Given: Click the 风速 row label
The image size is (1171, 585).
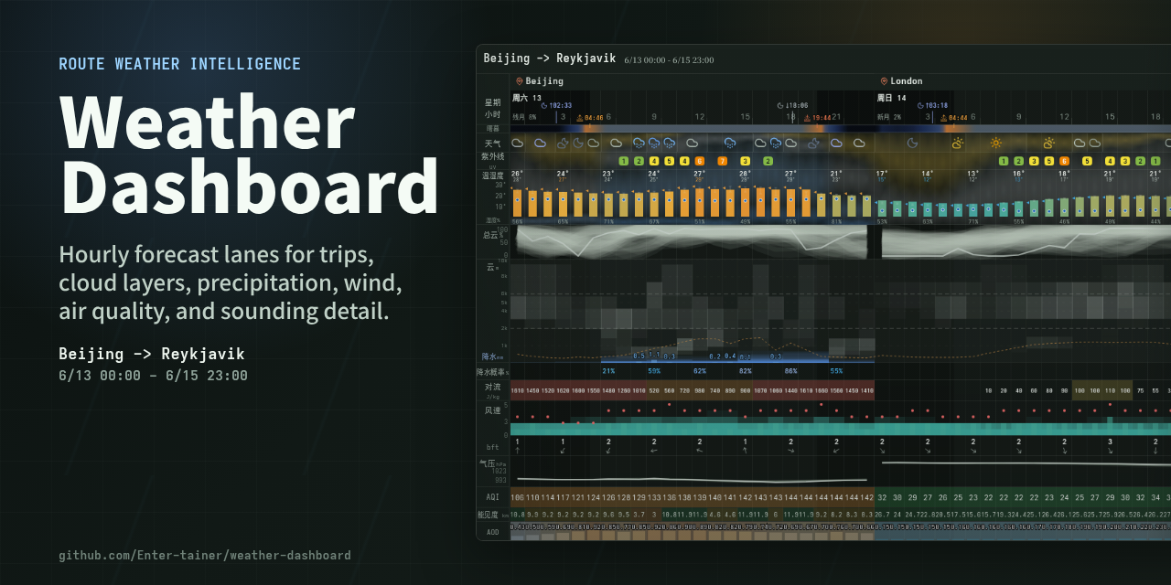Looking at the screenshot, I should pyautogui.click(x=492, y=410).
